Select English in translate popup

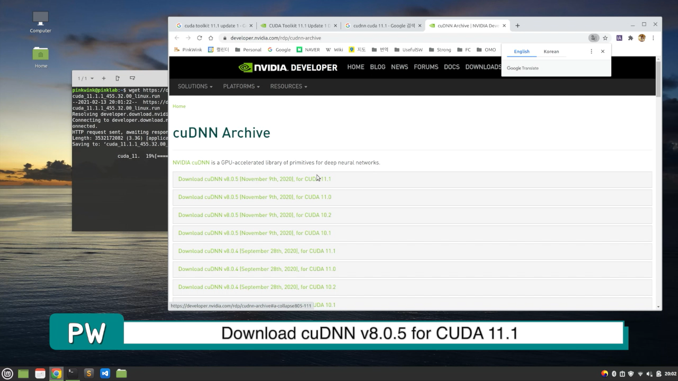(522, 51)
